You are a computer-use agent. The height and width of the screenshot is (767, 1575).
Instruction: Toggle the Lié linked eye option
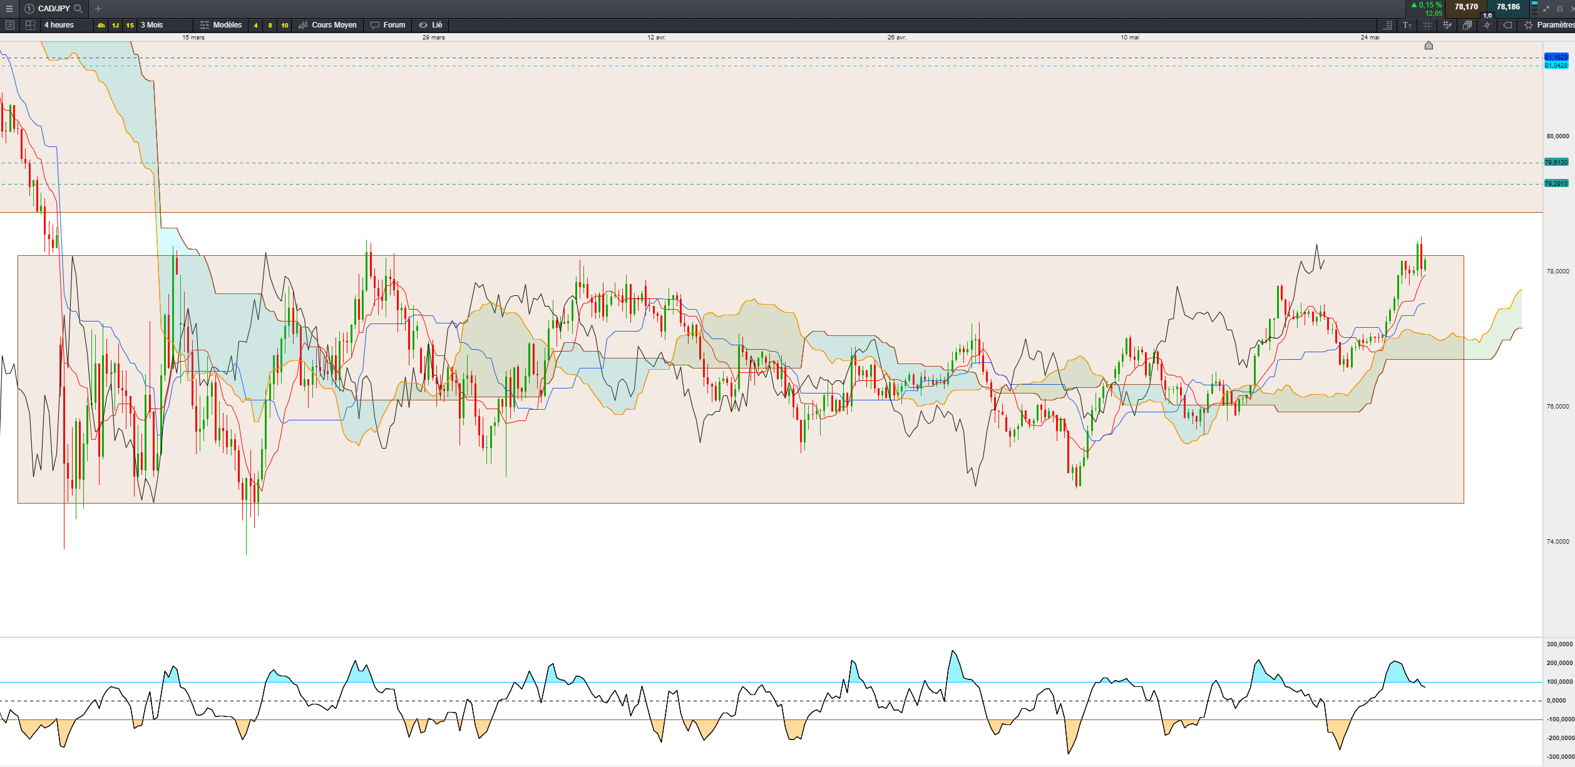coord(431,25)
